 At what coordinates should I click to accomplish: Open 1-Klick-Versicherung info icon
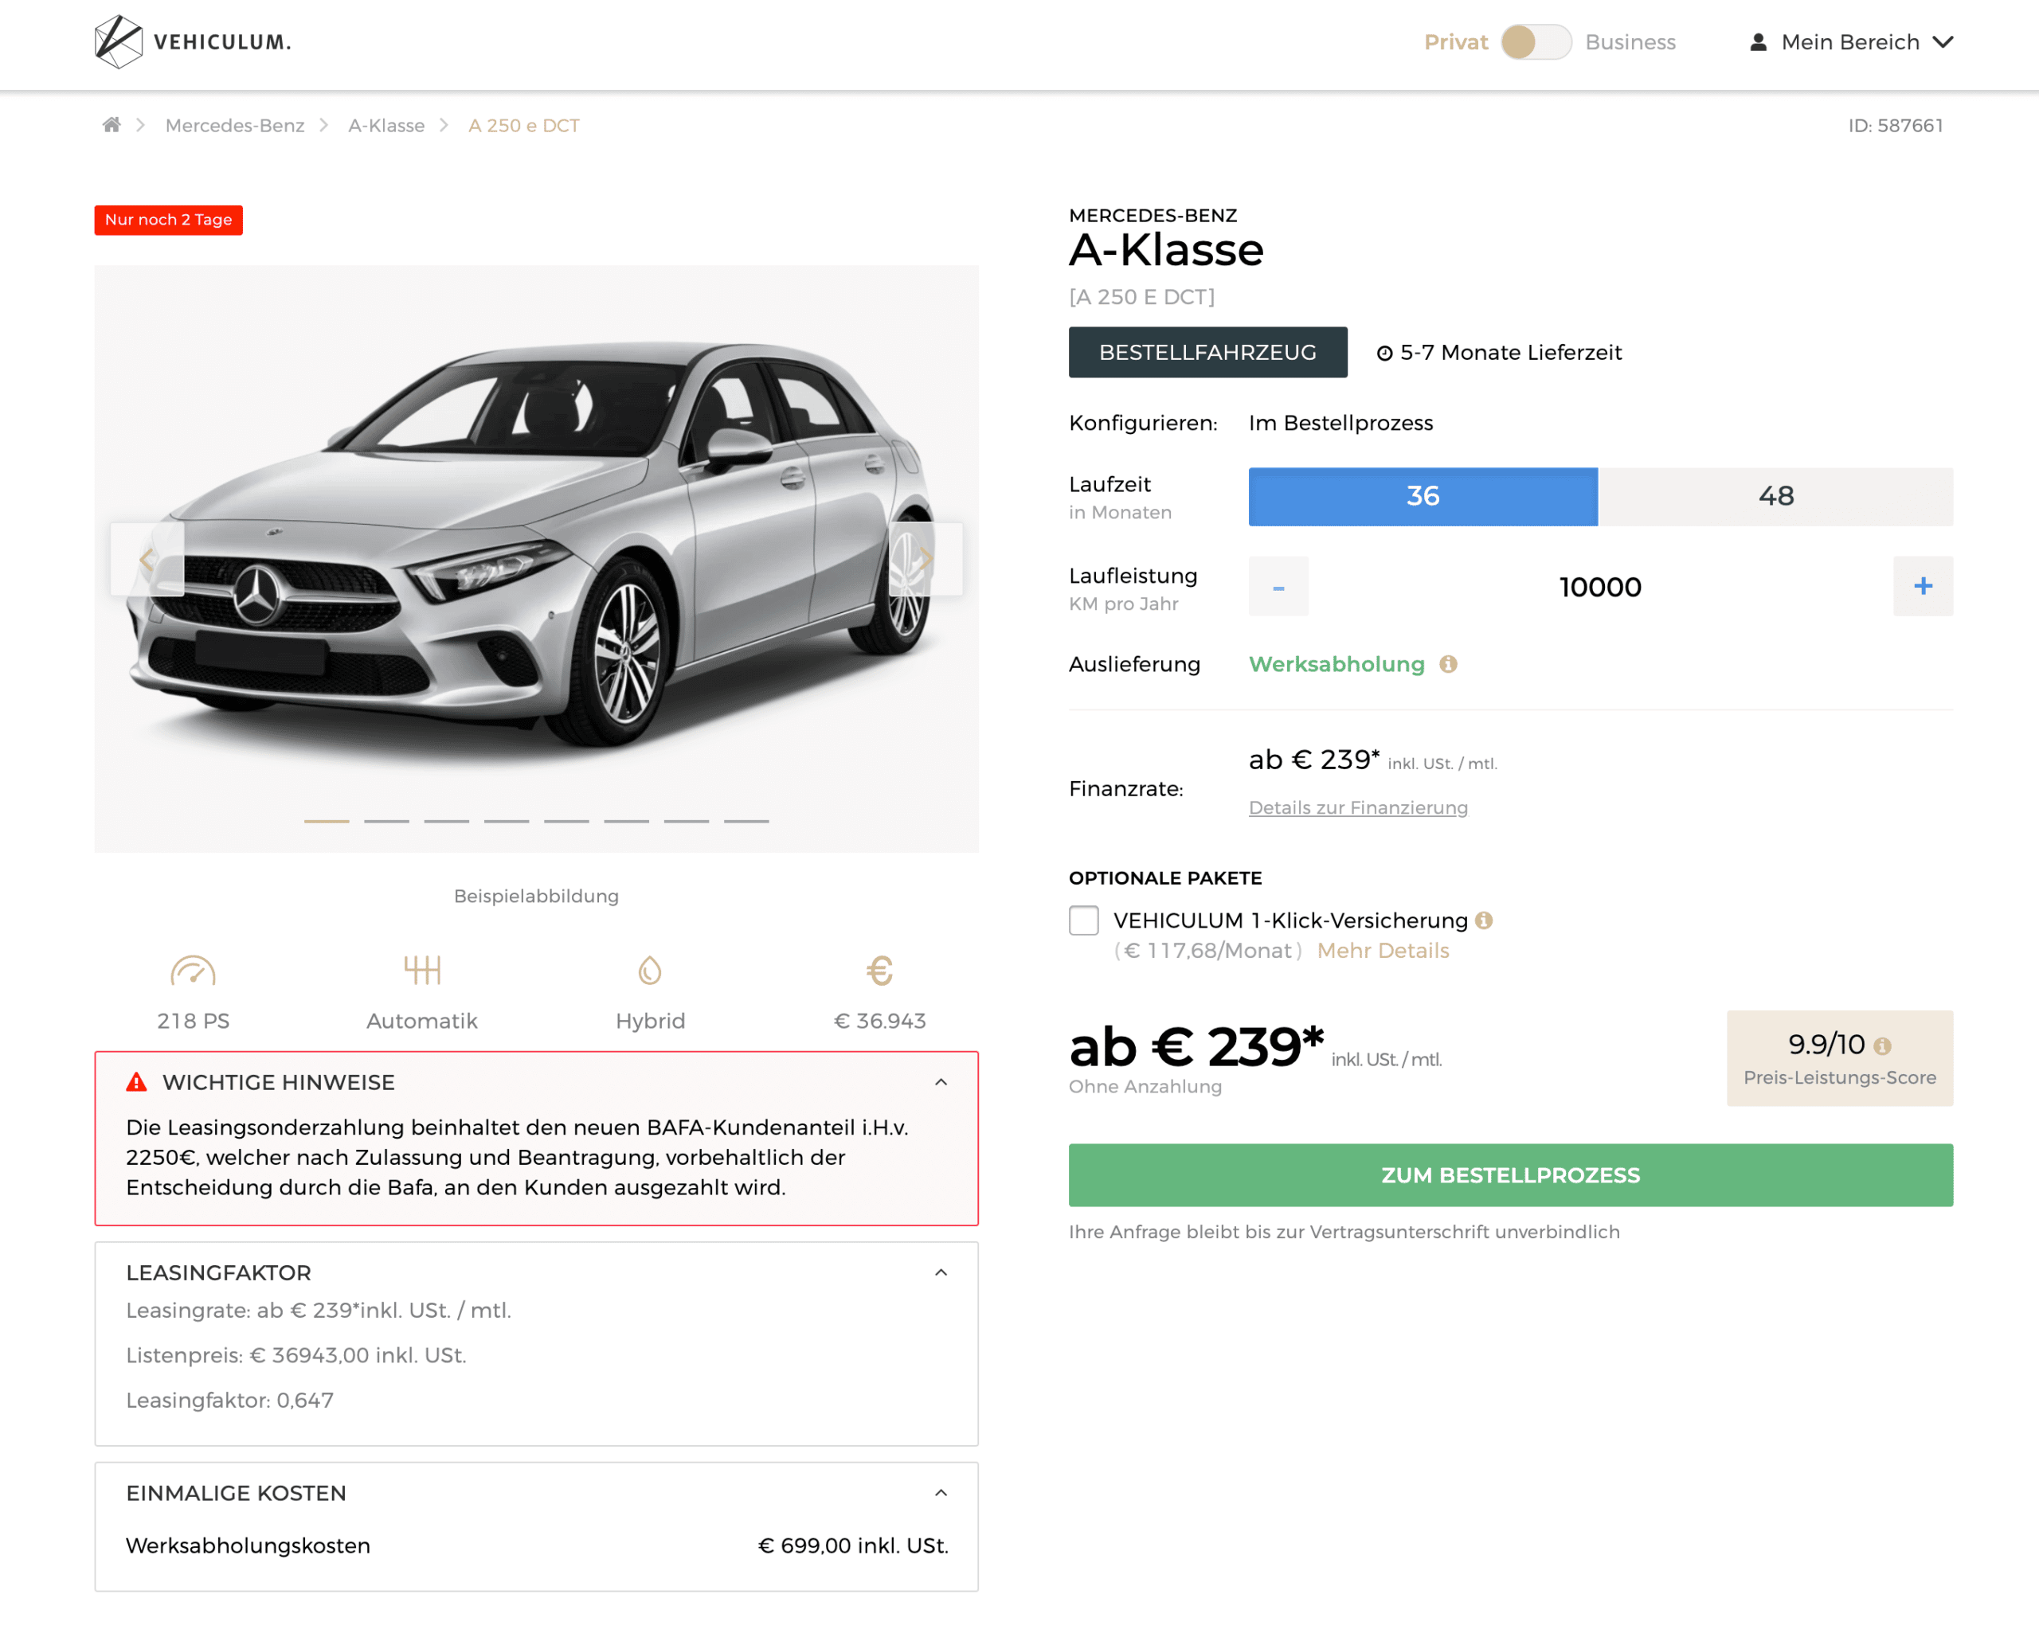(x=1484, y=920)
